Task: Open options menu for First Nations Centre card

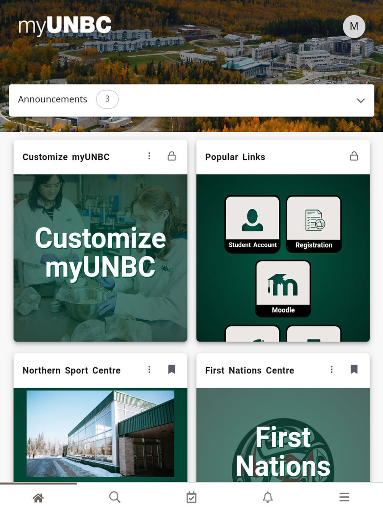Action: [x=332, y=369]
